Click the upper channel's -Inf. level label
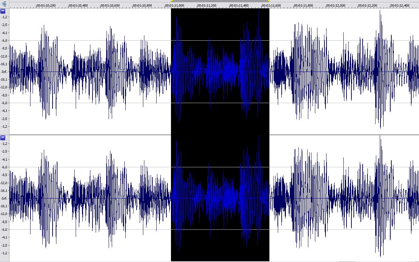Viewport: 419px width, 262px height. [x=4, y=72]
